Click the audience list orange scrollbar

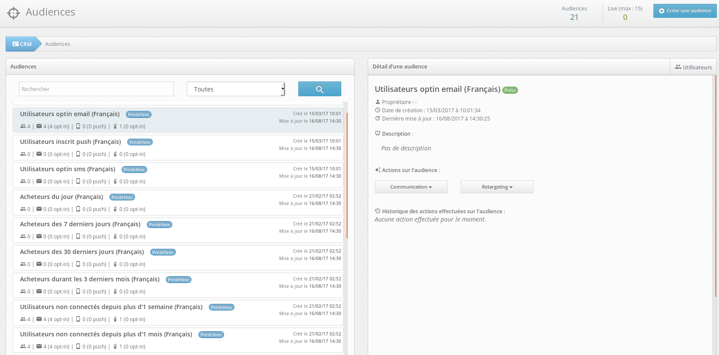[x=347, y=173]
